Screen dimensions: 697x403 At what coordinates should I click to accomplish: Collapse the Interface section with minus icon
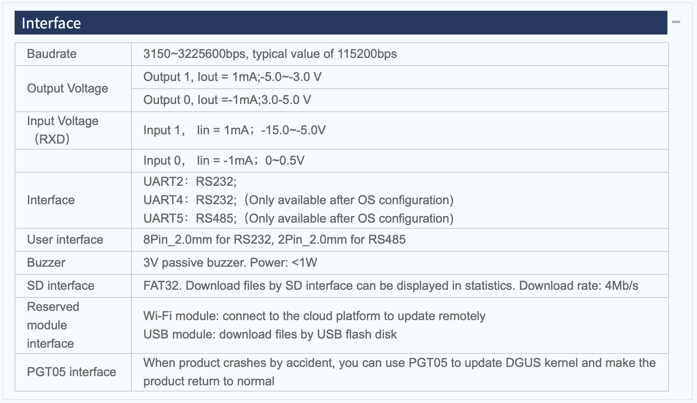pyautogui.click(x=676, y=22)
